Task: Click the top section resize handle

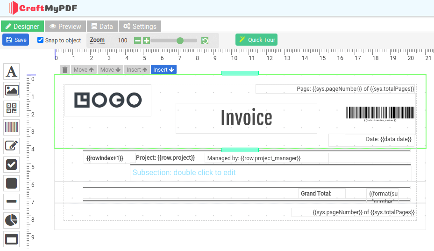Action: tap(240, 73)
